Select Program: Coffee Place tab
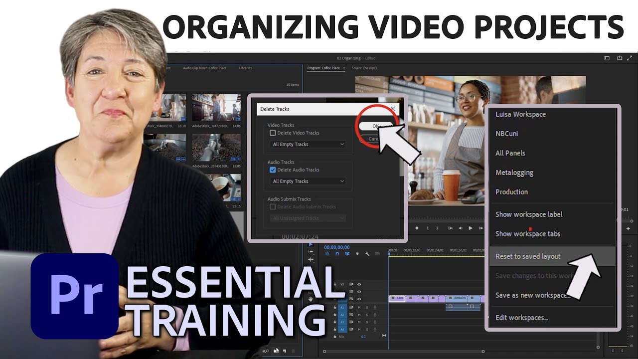 (323, 68)
